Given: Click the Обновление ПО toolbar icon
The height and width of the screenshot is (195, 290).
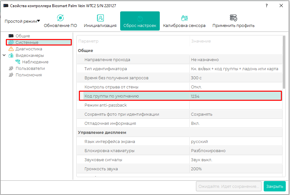Looking at the screenshot, I should [x=60, y=18].
